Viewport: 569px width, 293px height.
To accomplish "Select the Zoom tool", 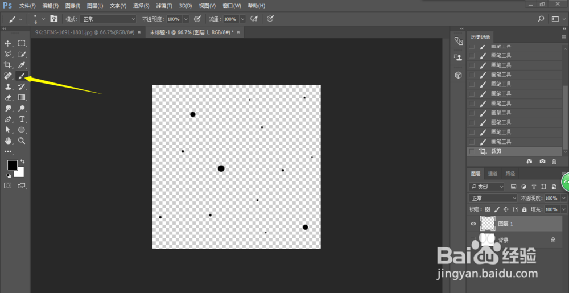I will (x=22, y=141).
